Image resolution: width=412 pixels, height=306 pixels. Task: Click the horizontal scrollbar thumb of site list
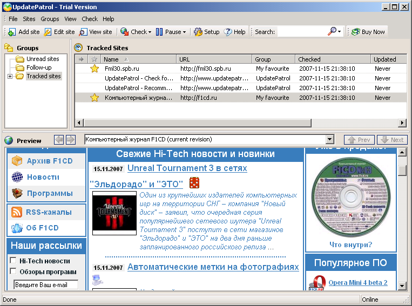pos(198,123)
